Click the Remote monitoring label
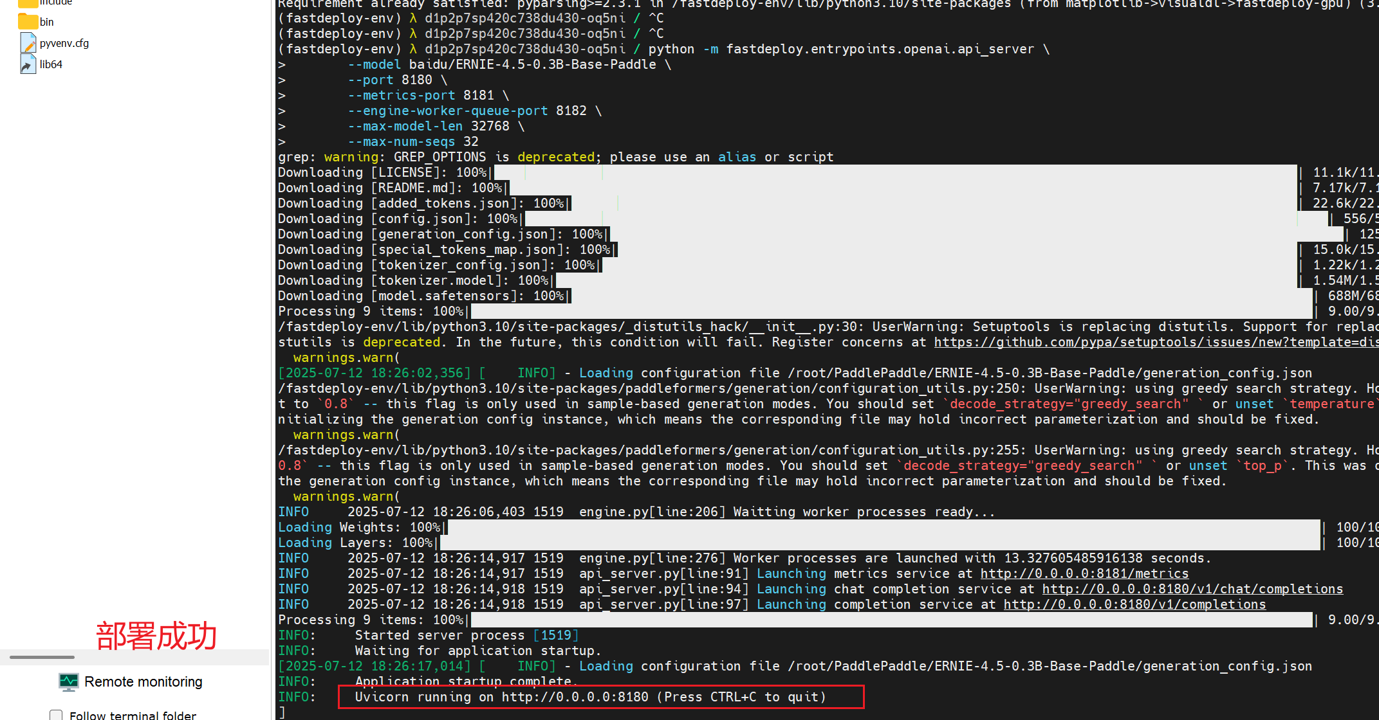1379x720 pixels. 143,682
